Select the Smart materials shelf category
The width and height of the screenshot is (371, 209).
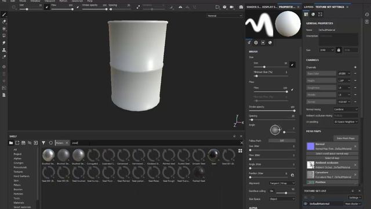(22, 207)
